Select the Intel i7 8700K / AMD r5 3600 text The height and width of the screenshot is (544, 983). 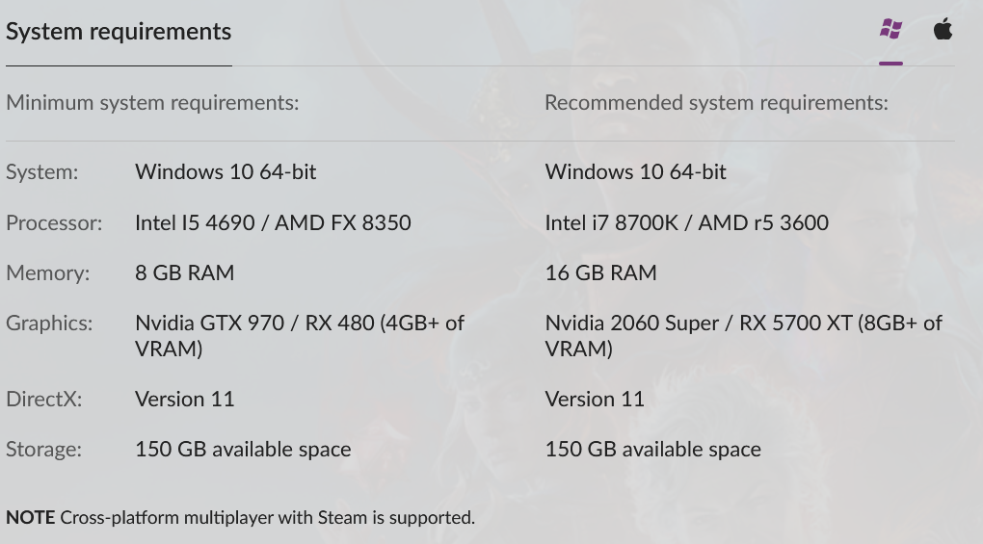coord(686,222)
